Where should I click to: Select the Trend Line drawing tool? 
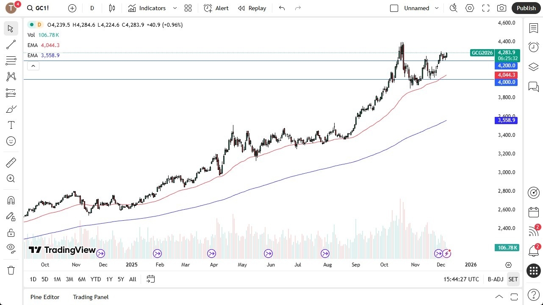pos(11,44)
